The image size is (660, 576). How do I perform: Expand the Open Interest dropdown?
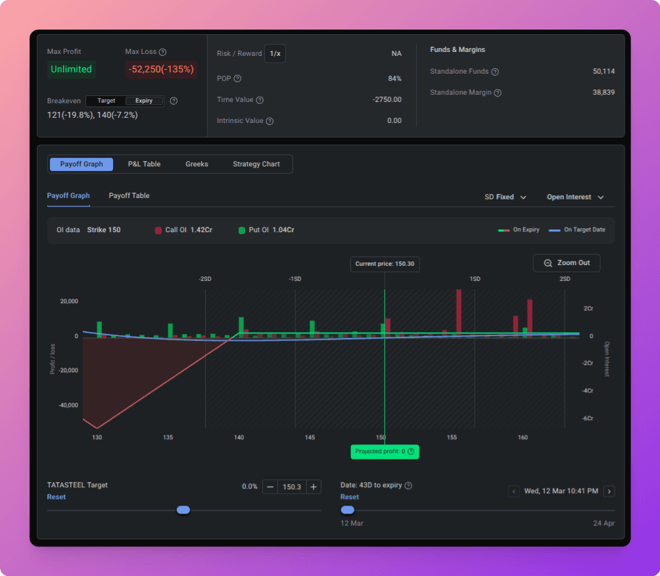click(x=575, y=197)
